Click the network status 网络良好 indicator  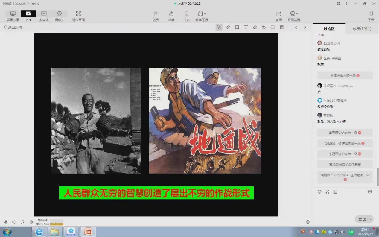[42, 221]
